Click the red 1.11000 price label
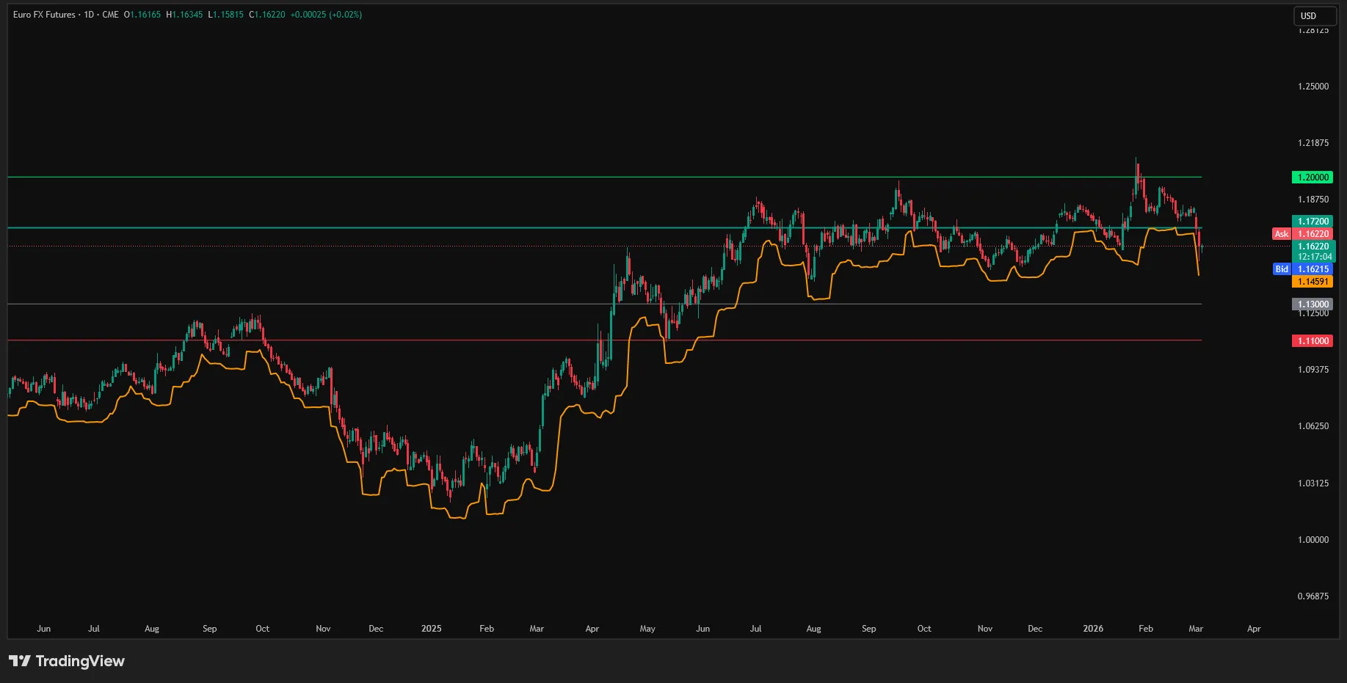1347x683 pixels. (1313, 340)
